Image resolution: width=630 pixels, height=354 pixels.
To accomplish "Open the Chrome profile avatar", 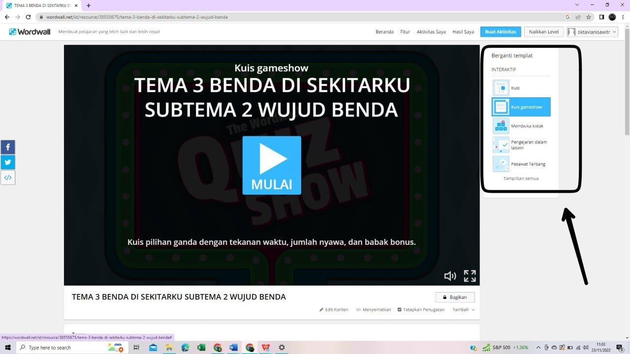I will pos(612,17).
